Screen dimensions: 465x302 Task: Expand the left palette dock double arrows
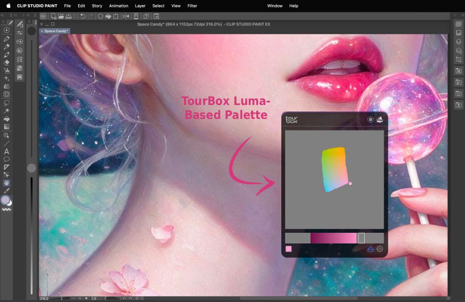coord(2,15)
